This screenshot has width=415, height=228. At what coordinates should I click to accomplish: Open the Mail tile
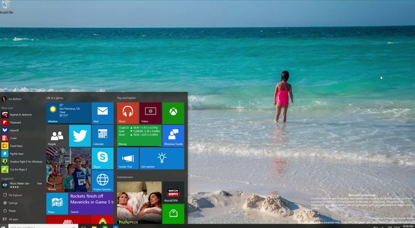[103, 113]
